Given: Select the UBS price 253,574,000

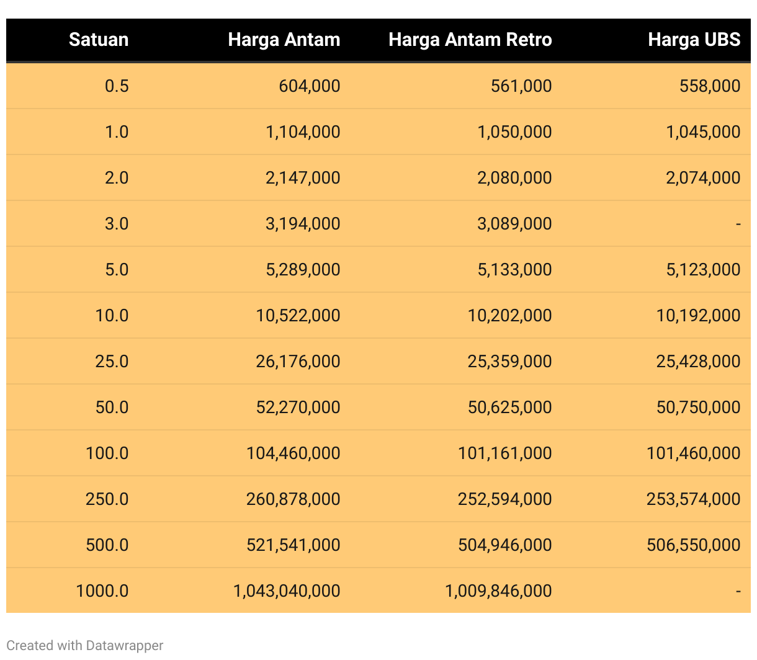Looking at the screenshot, I should pyautogui.click(x=693, y=499).
